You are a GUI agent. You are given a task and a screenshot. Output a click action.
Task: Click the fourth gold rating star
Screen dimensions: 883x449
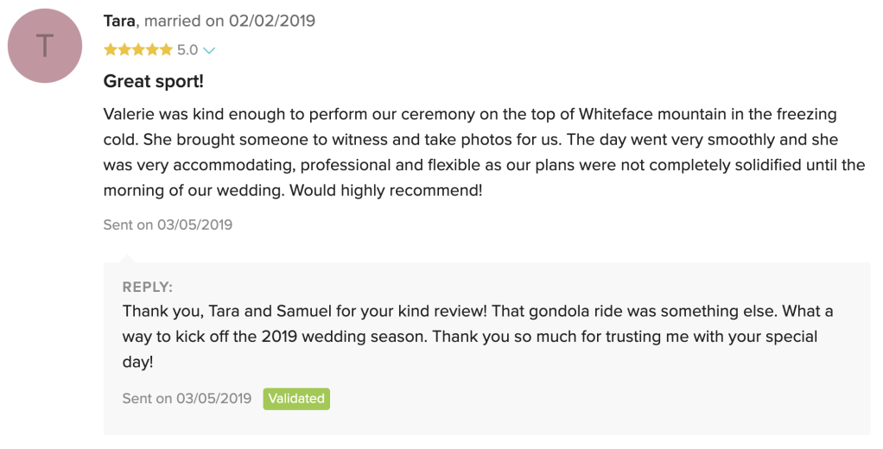(x=152, y=50)
